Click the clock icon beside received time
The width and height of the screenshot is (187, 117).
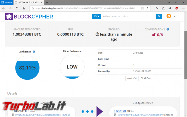pos(97,34)
